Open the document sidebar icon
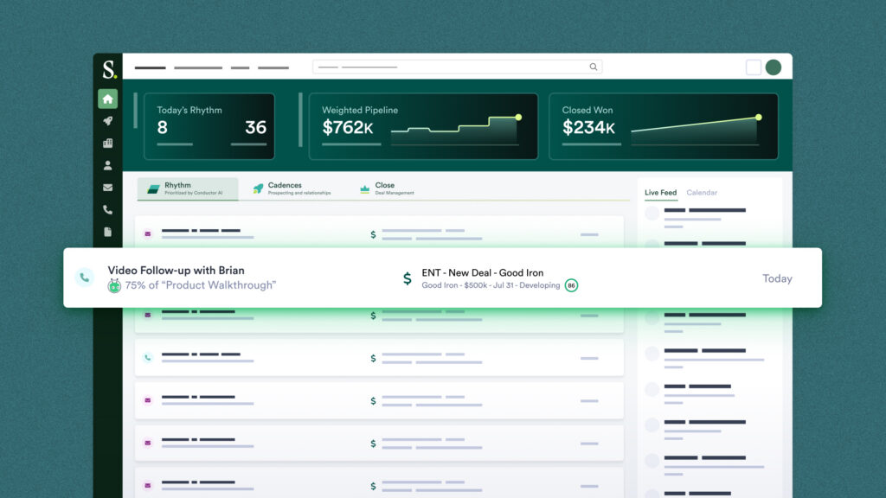Screen dimensions: 886x498 (x=107, y=232)
